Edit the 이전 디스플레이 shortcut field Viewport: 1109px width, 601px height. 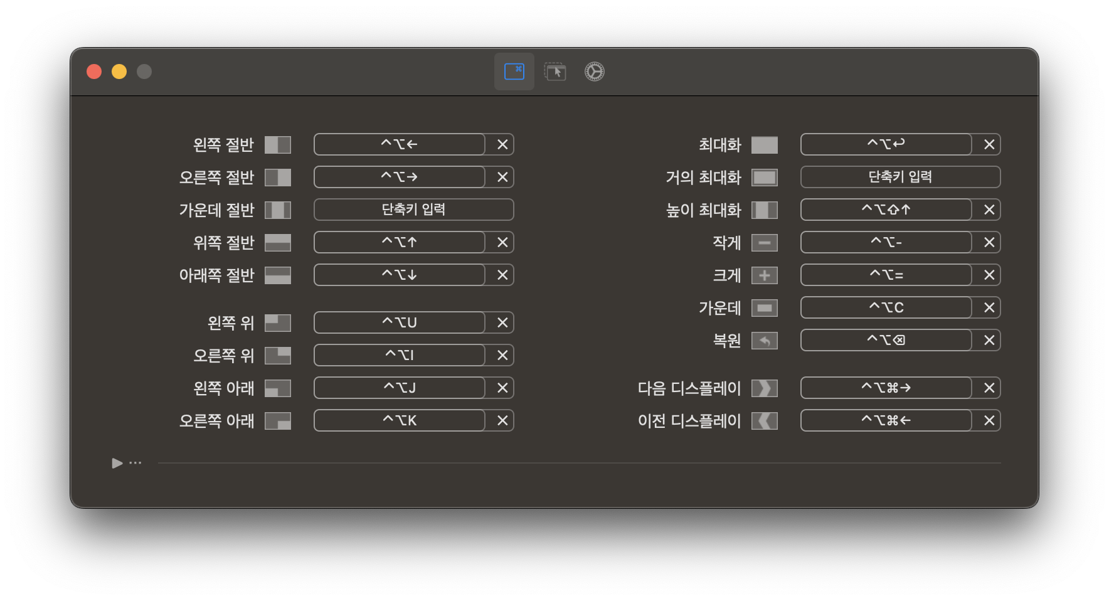(x=886, y=420)
